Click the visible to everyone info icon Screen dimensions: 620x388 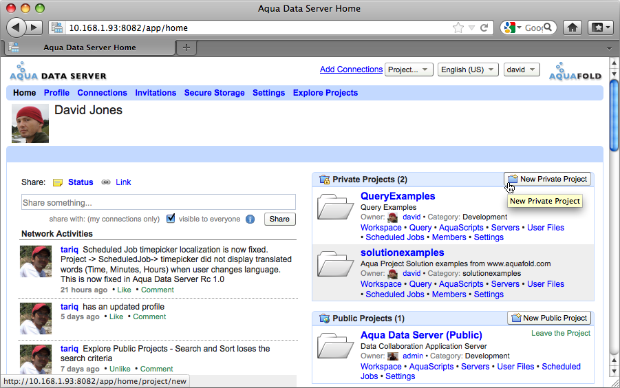point(250,219)
